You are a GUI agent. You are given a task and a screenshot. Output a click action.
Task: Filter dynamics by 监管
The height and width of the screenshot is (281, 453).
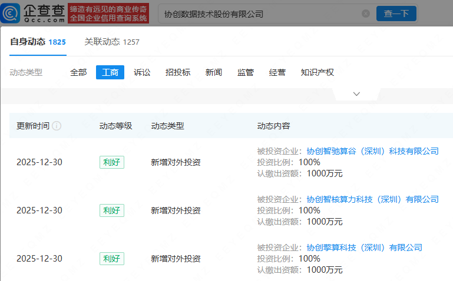(x=246, y=72)
